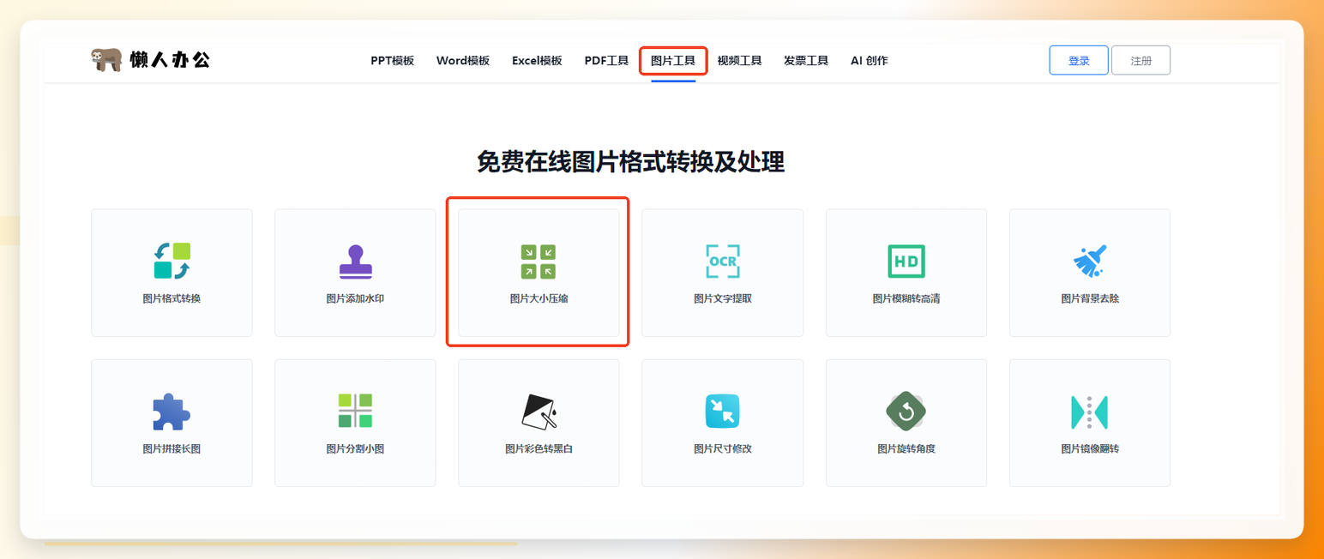
Task: Click the 图片背景去除 label text
Action: point(1090,299)
